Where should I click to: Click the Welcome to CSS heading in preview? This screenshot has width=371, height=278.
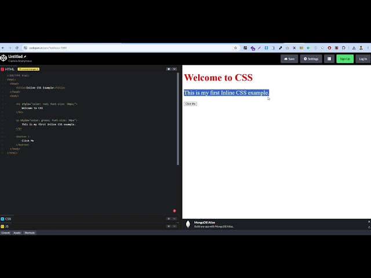pyautogui.click(x=218, y=78)
